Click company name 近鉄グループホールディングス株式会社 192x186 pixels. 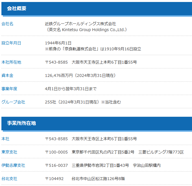pos(80,24)
